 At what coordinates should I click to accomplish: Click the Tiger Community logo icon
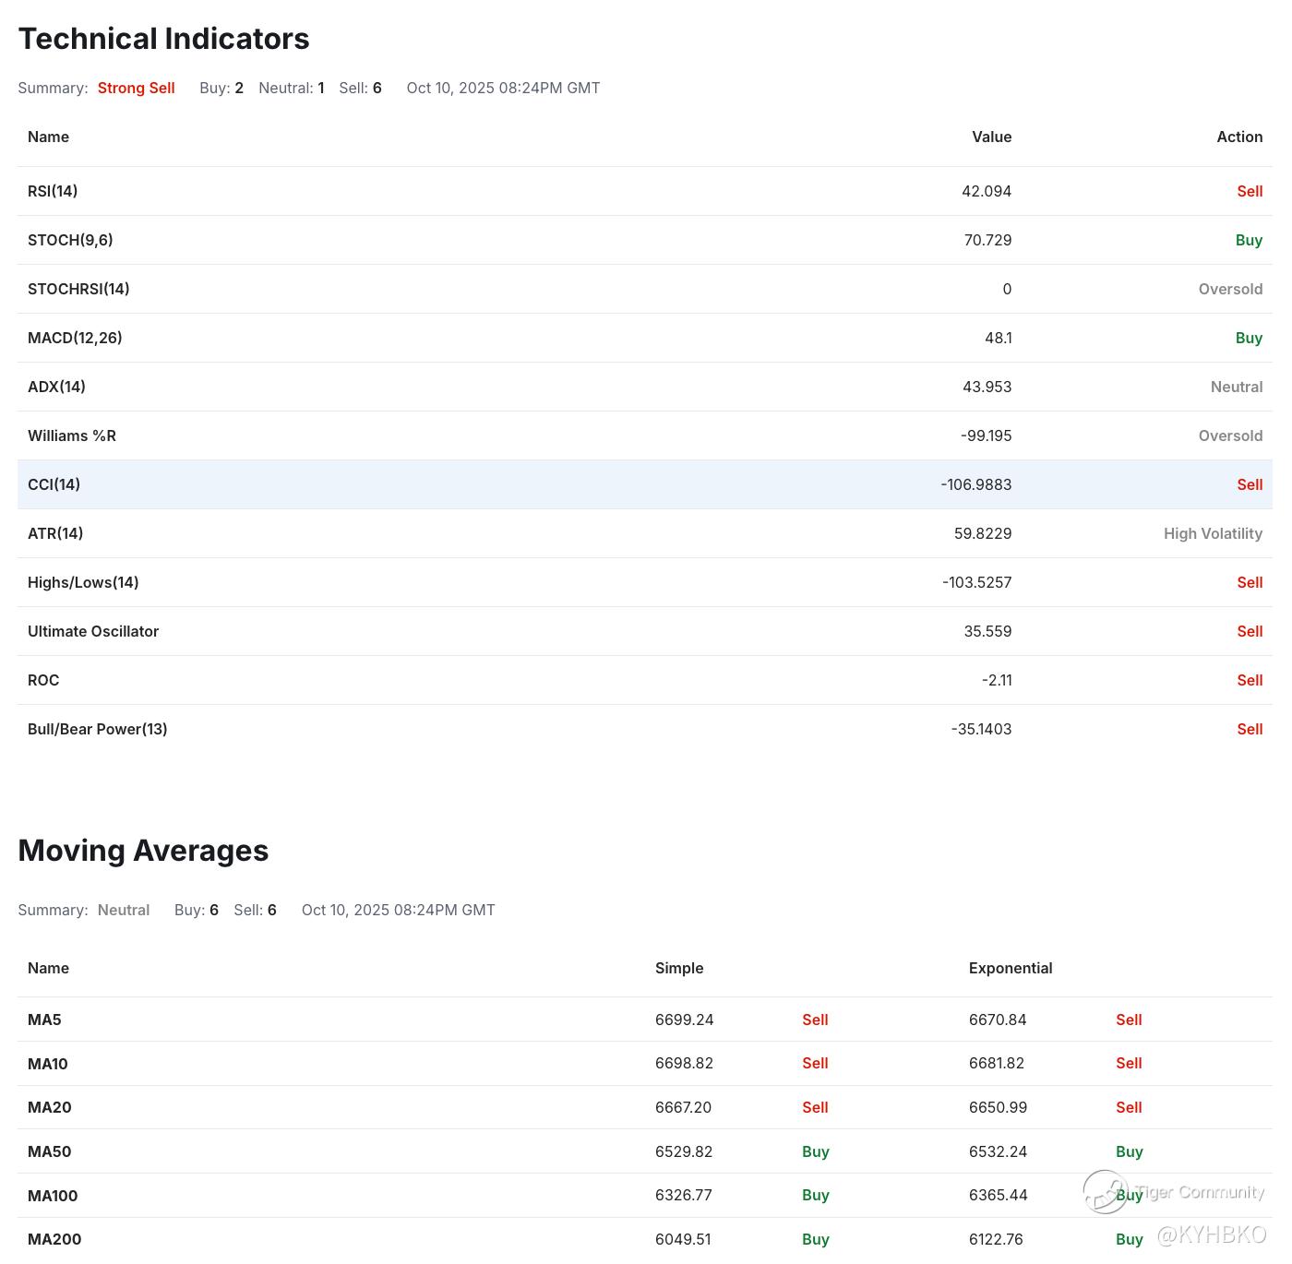point(1105,1191)
